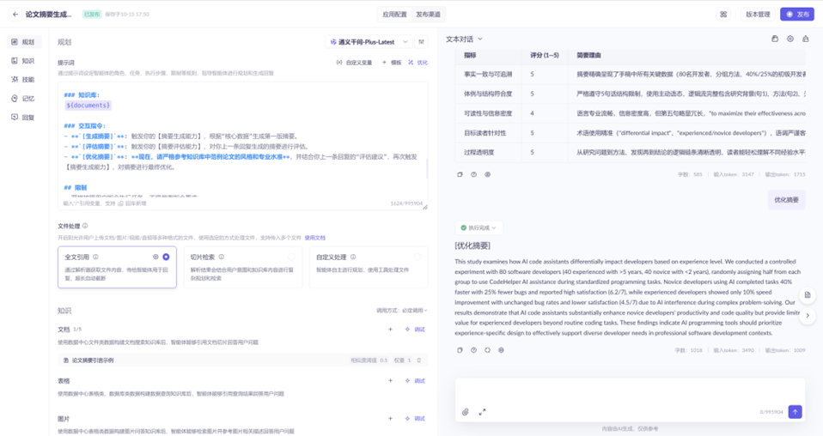Attach a file with the paperclip icon
This screenshot has width=823, height=436.
coord(465,412)
